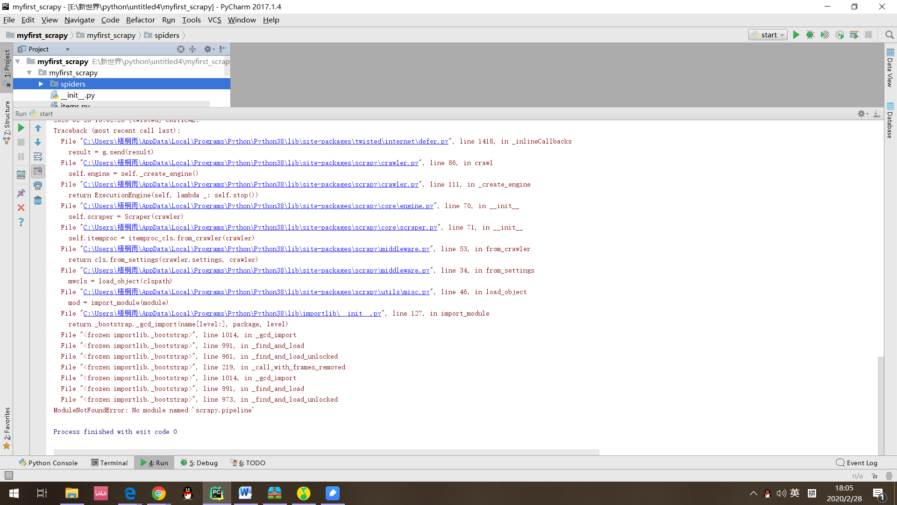Open the VCS menu
The height and width of the screenshot is (505, 897).
point(214,20)
